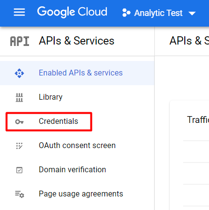The width and height of the screenshot is (209, 210).
Task: Click the Page usage agreements settings icon
Action: pos(19,194)
